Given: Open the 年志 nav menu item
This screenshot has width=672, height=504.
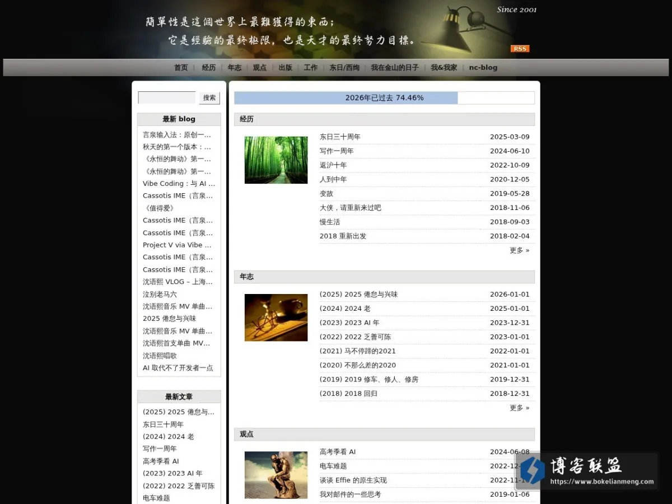Looking at the screenshot, I should [x=235, y=67].
